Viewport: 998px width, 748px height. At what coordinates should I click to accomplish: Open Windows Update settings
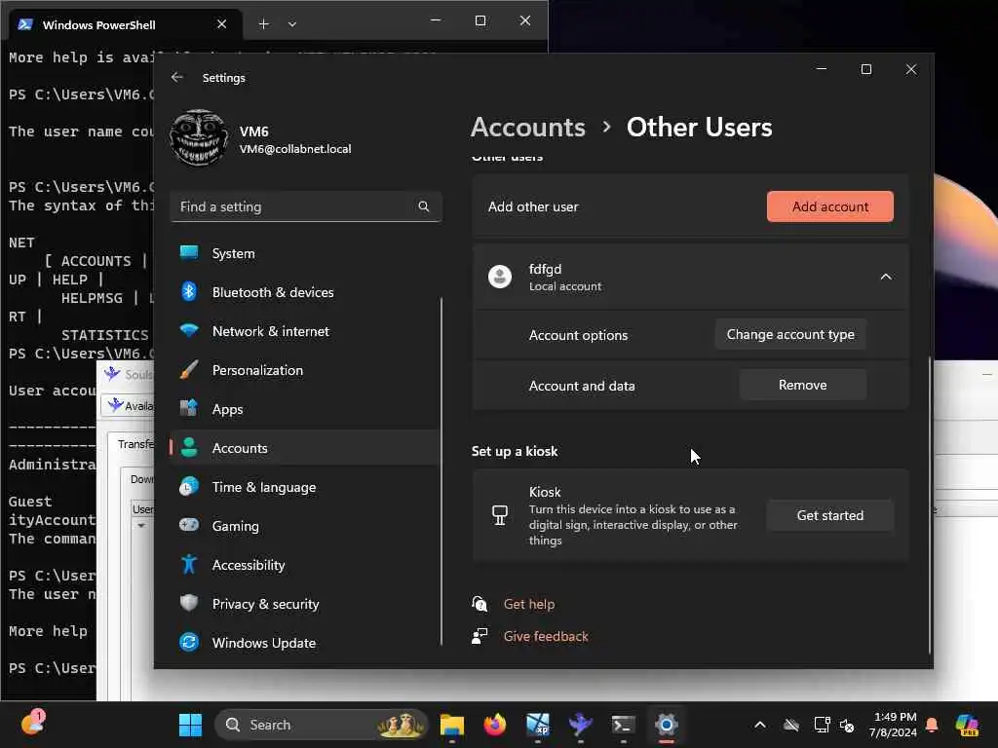tap(305, 643)
